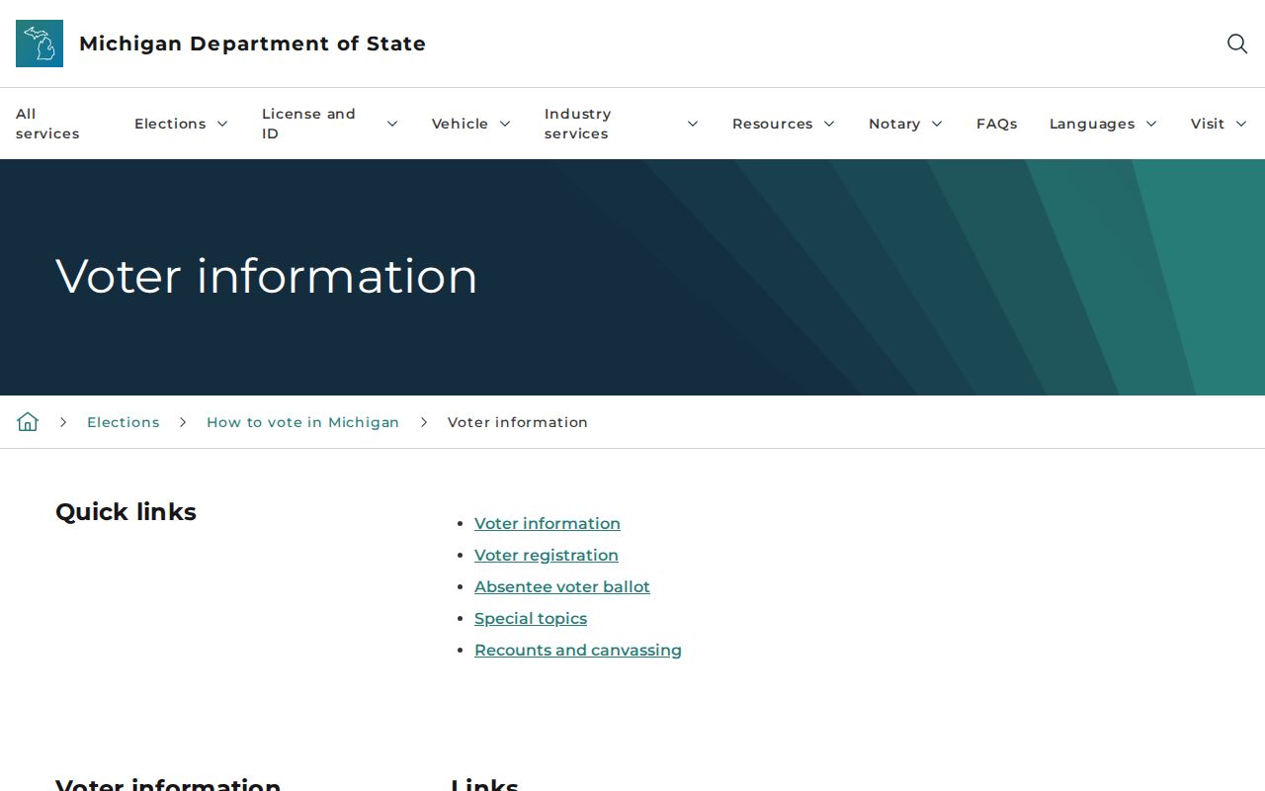
Task: Visit the Special topics quick link
Action: coord(531,618)
